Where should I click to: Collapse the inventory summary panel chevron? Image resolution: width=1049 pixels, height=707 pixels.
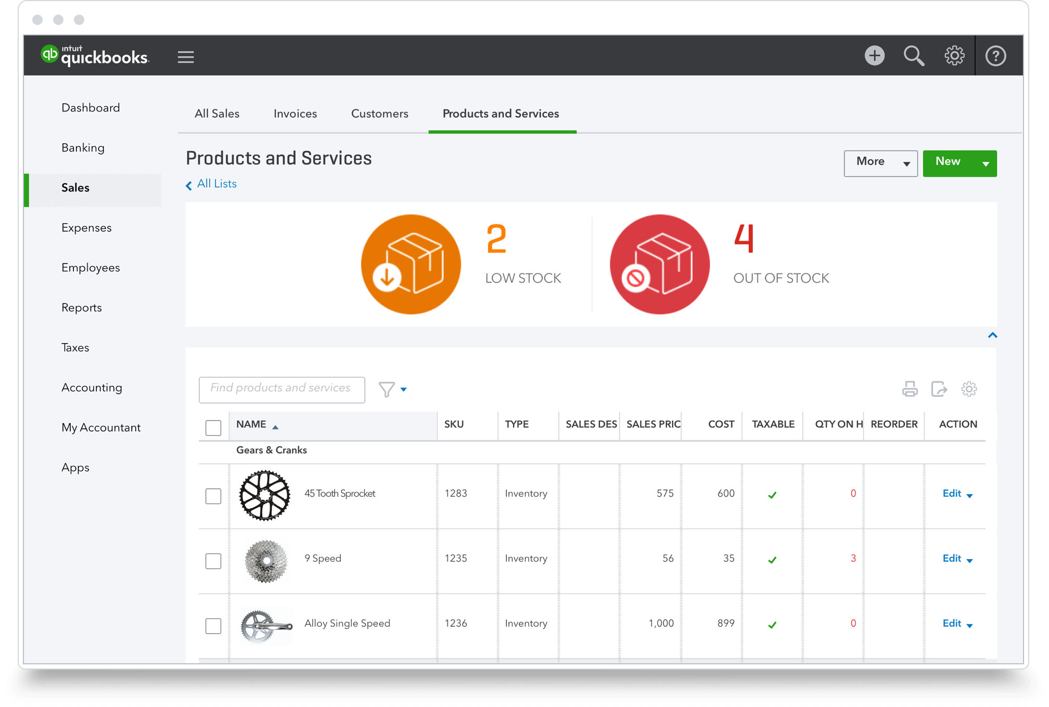point(992,335)
